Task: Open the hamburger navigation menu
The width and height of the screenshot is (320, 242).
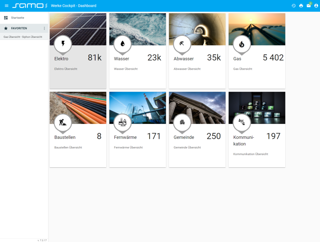Action: coord(6,6)
